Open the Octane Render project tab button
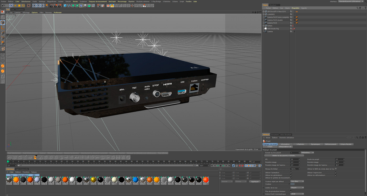 [x=346, y=144]
